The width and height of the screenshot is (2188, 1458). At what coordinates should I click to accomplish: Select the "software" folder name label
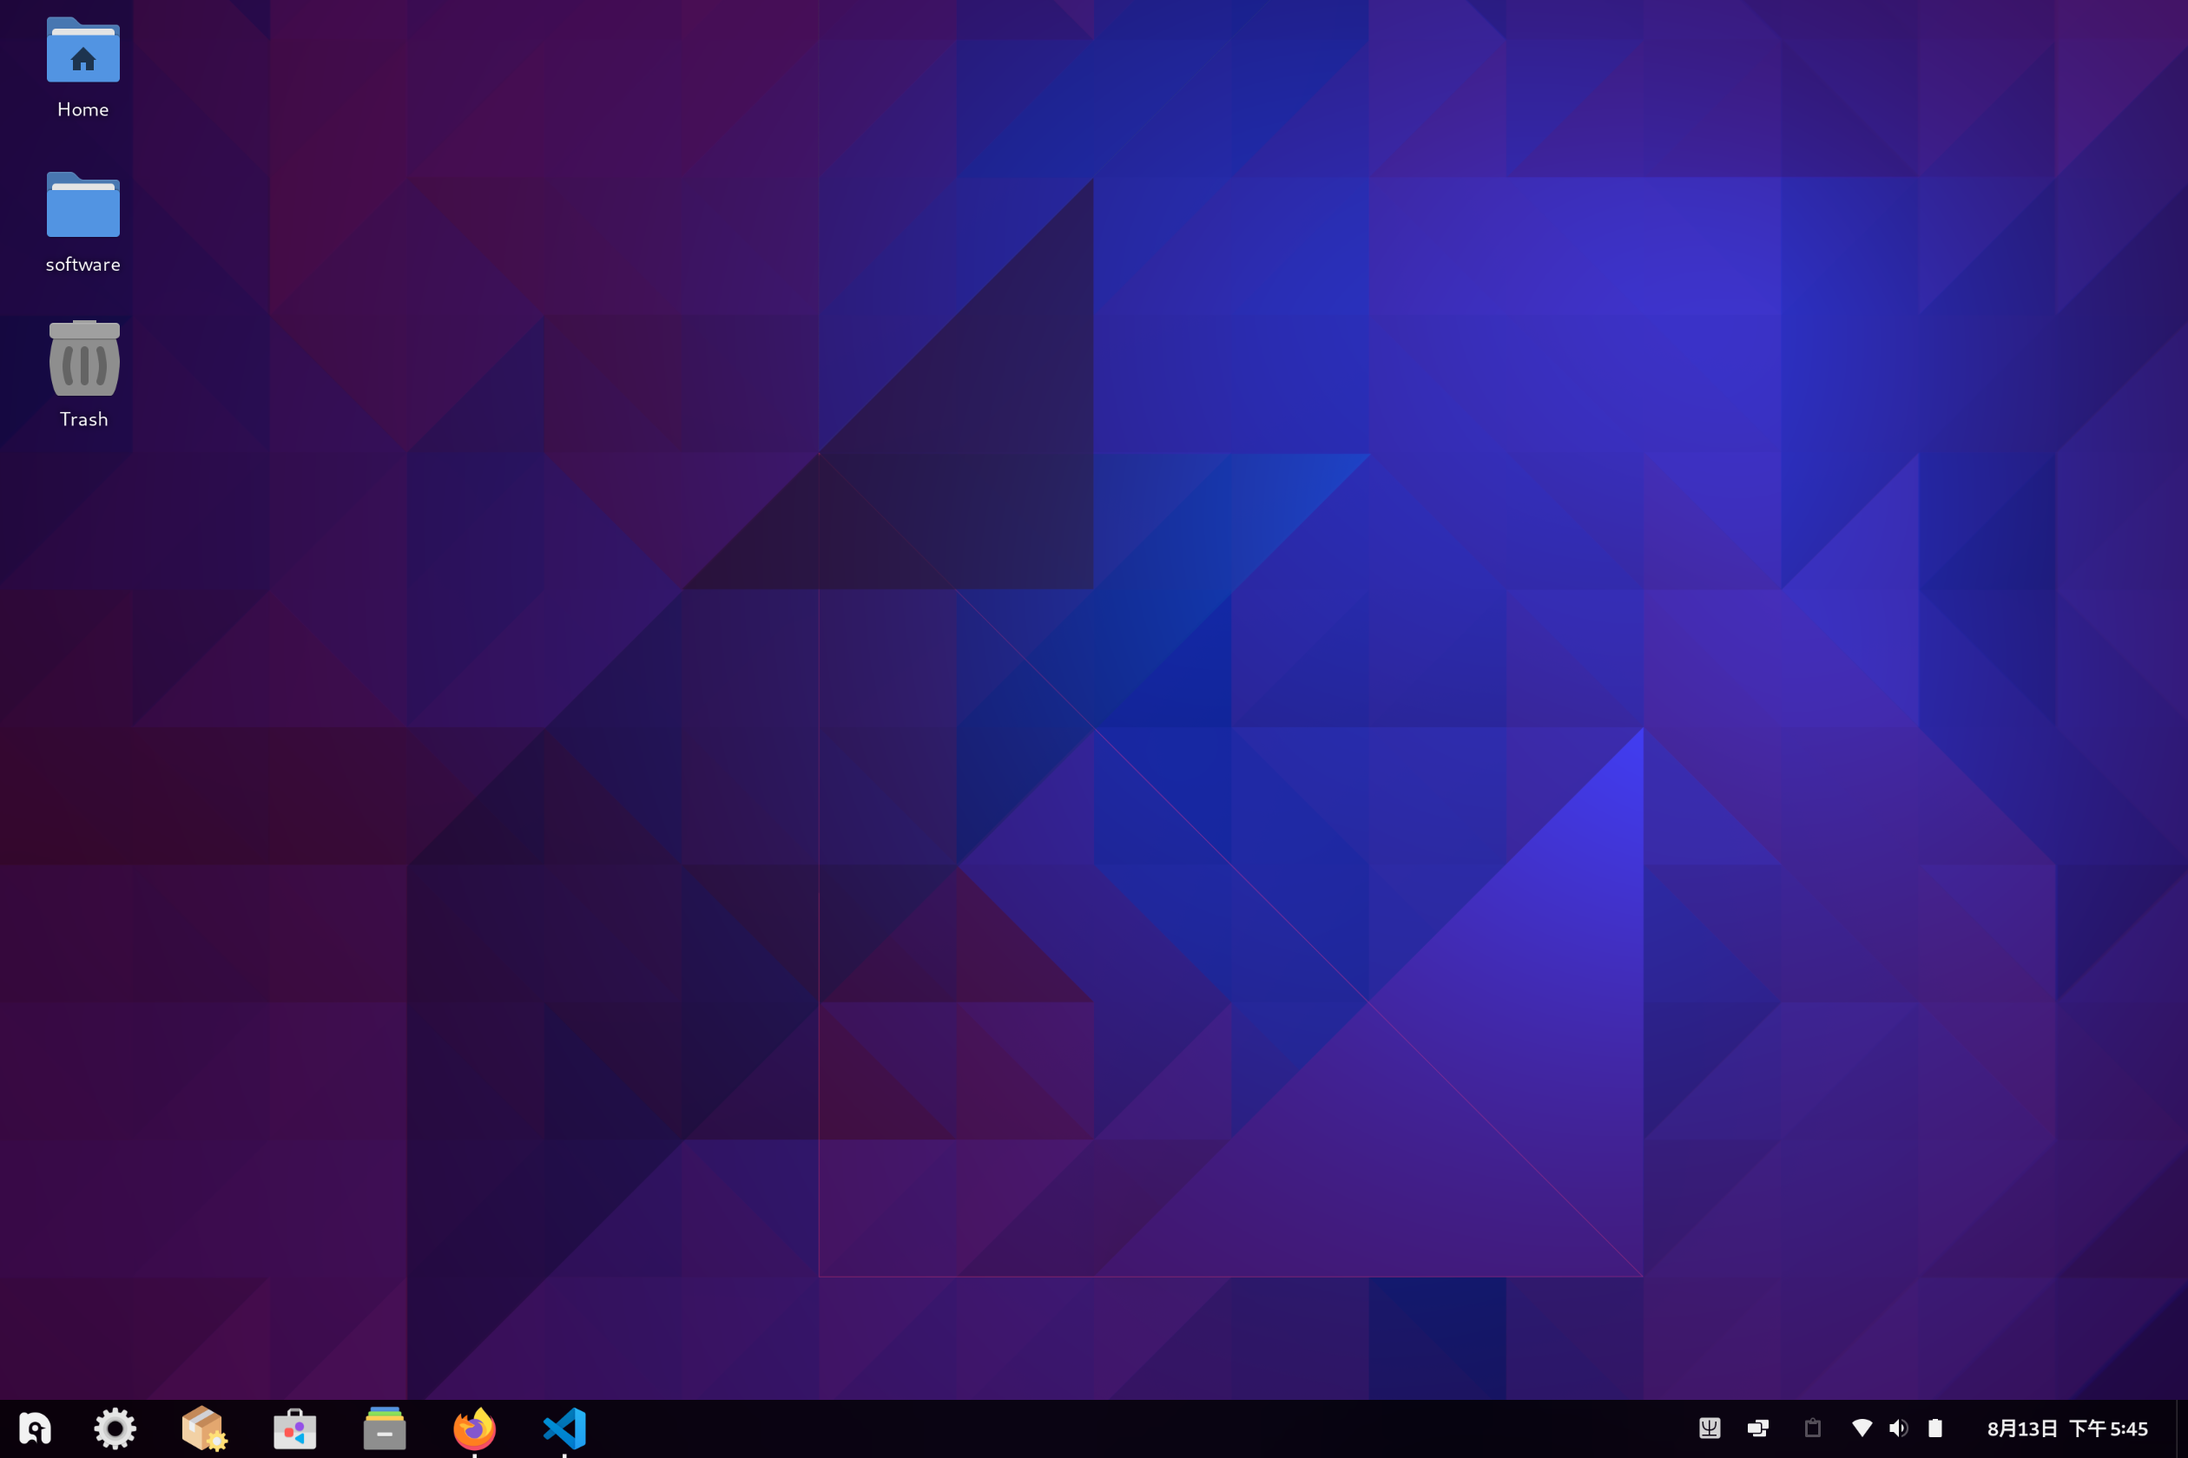(x=82, y=265)
